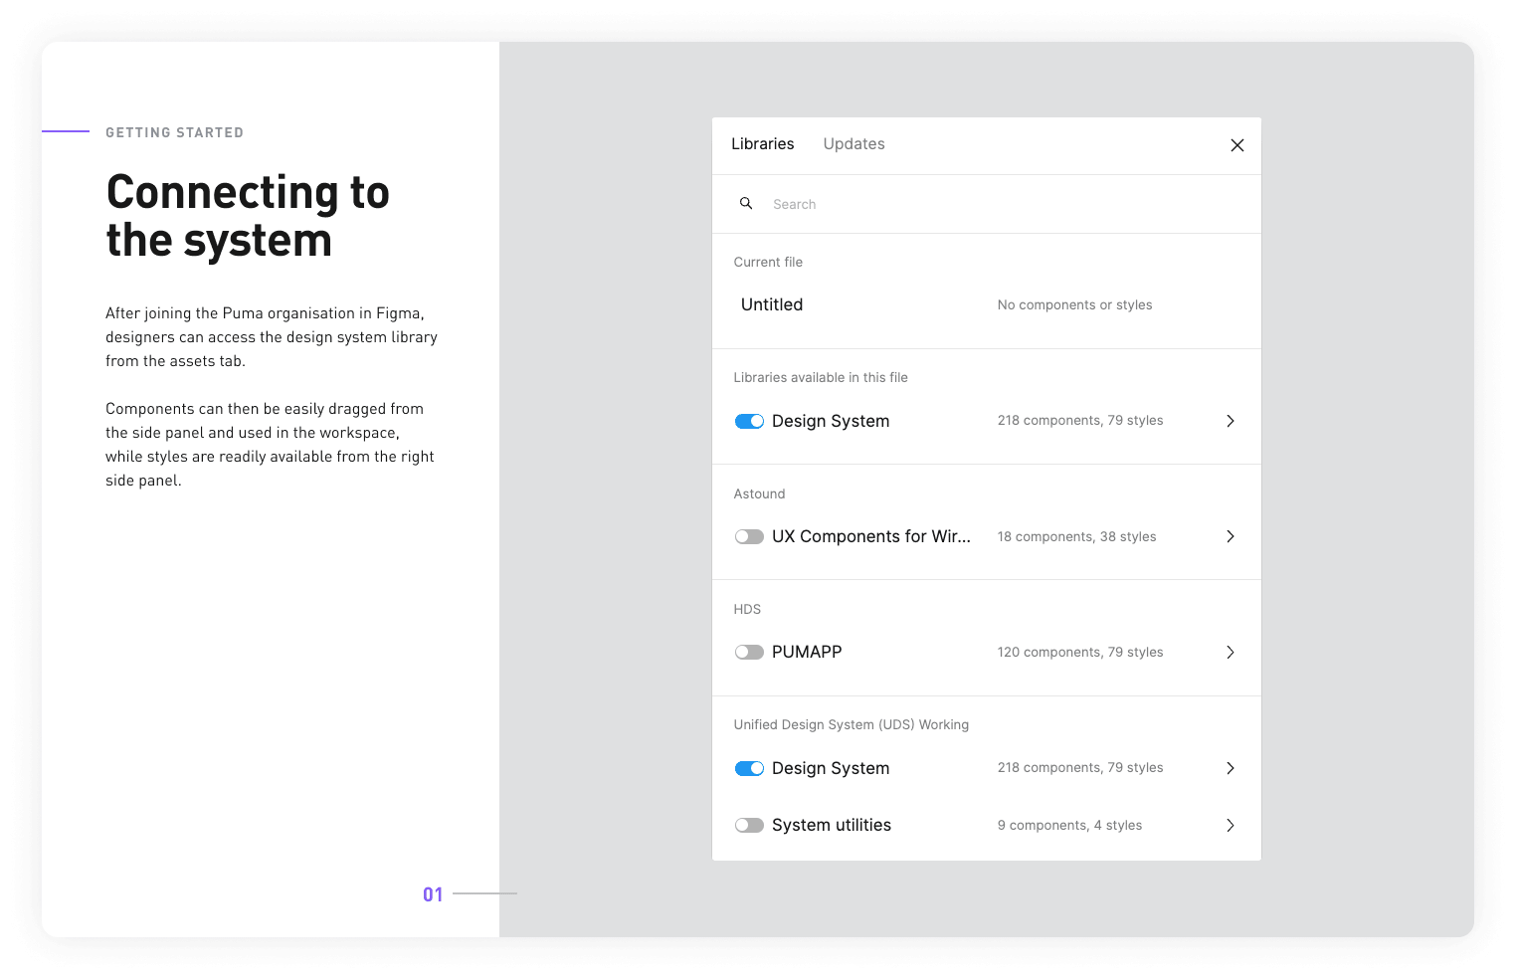The height and width of the screenshot is (979, 1516).
Task: Click '18 components, 38 styles' text
Action: tap(1076, 536)
